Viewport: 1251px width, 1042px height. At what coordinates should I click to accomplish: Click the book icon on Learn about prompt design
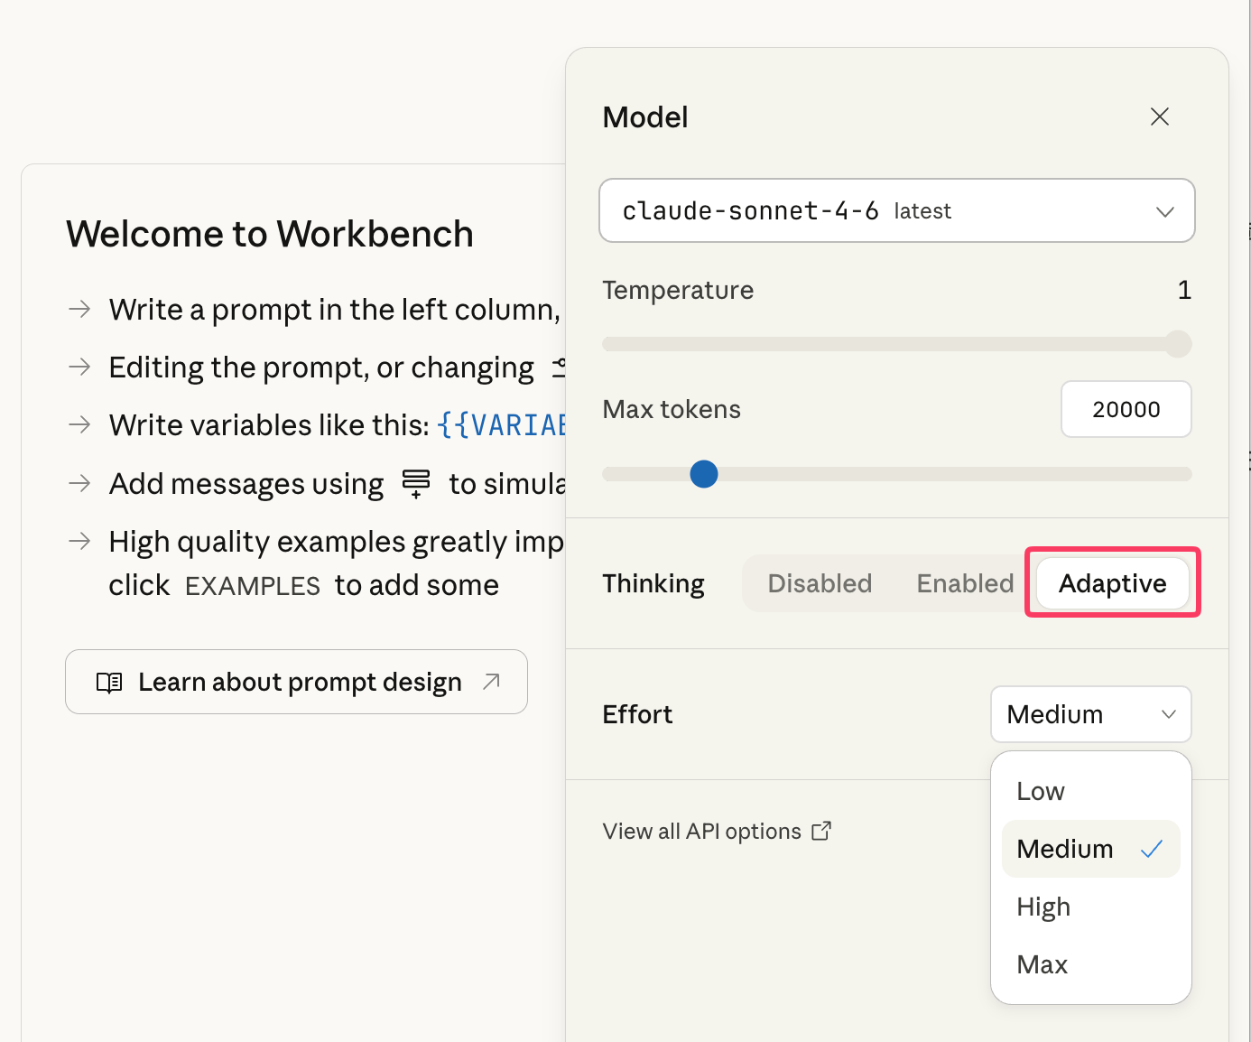pos(108,682)
